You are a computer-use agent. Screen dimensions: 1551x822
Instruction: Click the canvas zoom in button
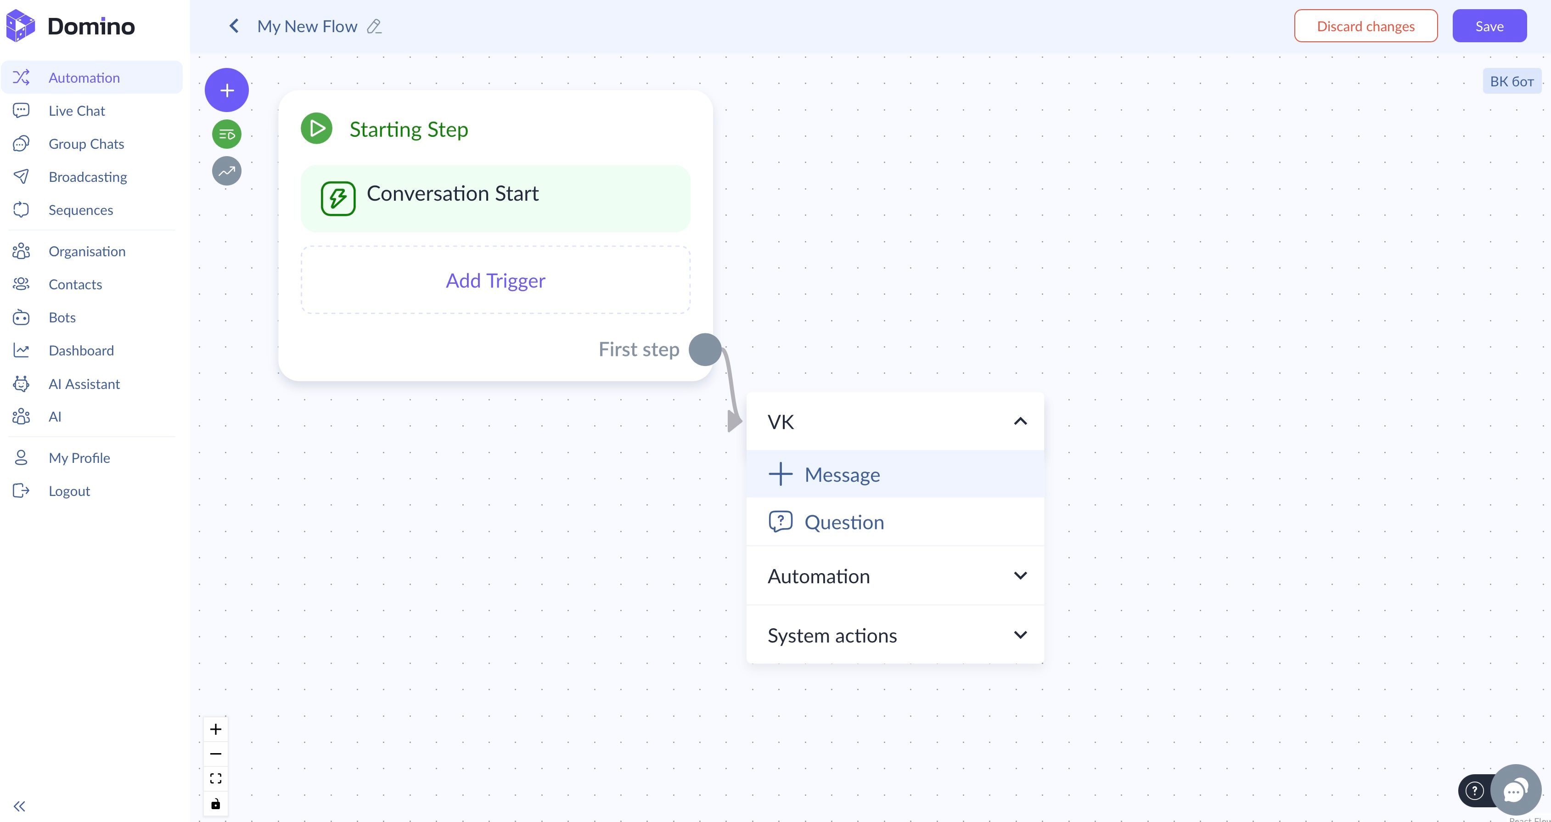tap(215, 729)
